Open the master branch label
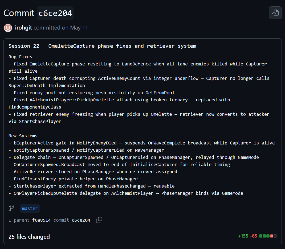The image size is (285, 249). coord(30,208)
